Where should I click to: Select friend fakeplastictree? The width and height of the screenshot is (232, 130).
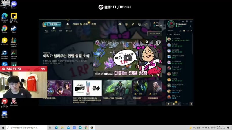[x=180, y=57]
